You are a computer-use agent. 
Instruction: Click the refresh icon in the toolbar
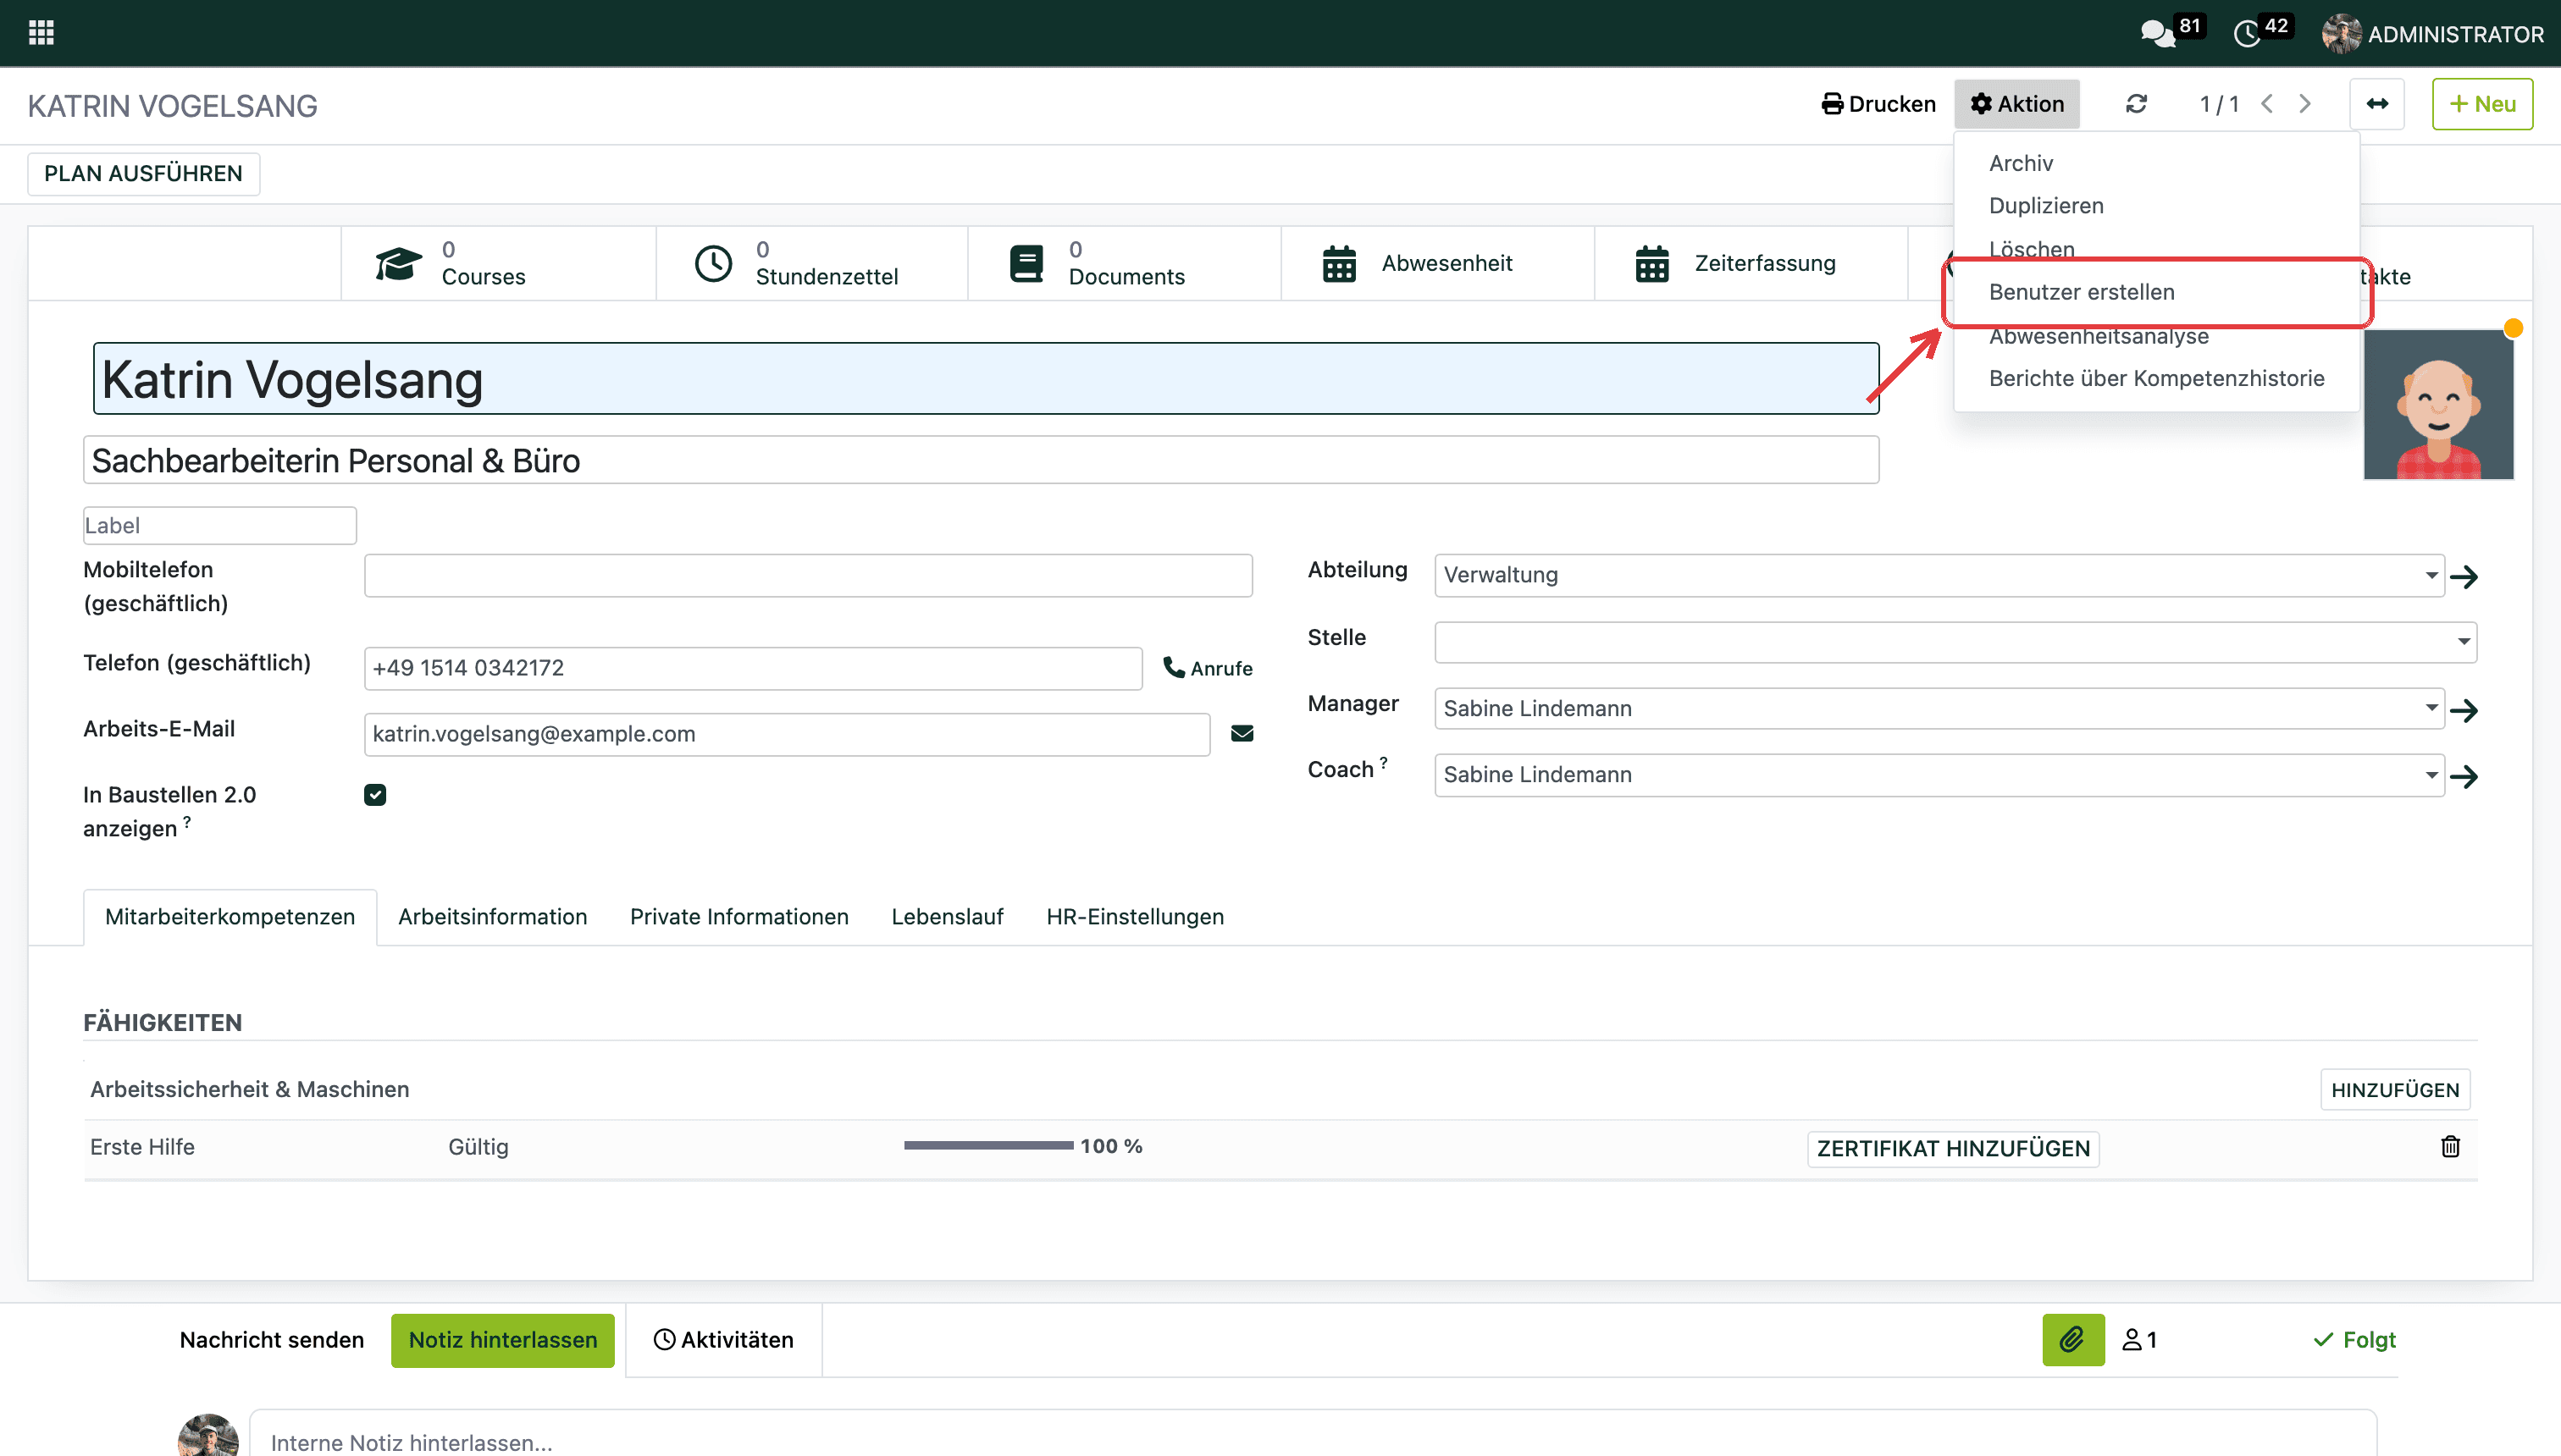click(x=2136, y=104)
